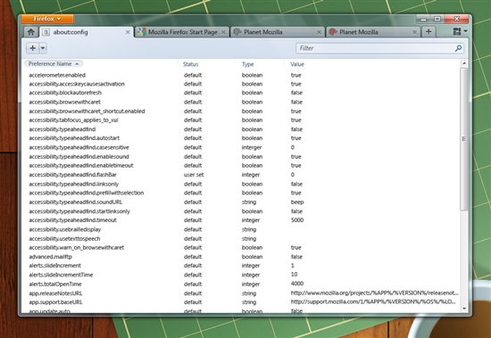Click the scrollbar down arrow
Screen dimensions: 491x338
[464, 309]
